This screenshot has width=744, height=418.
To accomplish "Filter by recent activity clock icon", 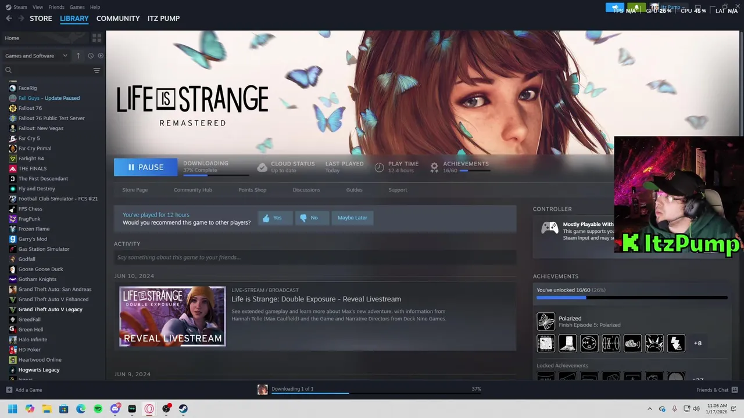I will 91,56.
